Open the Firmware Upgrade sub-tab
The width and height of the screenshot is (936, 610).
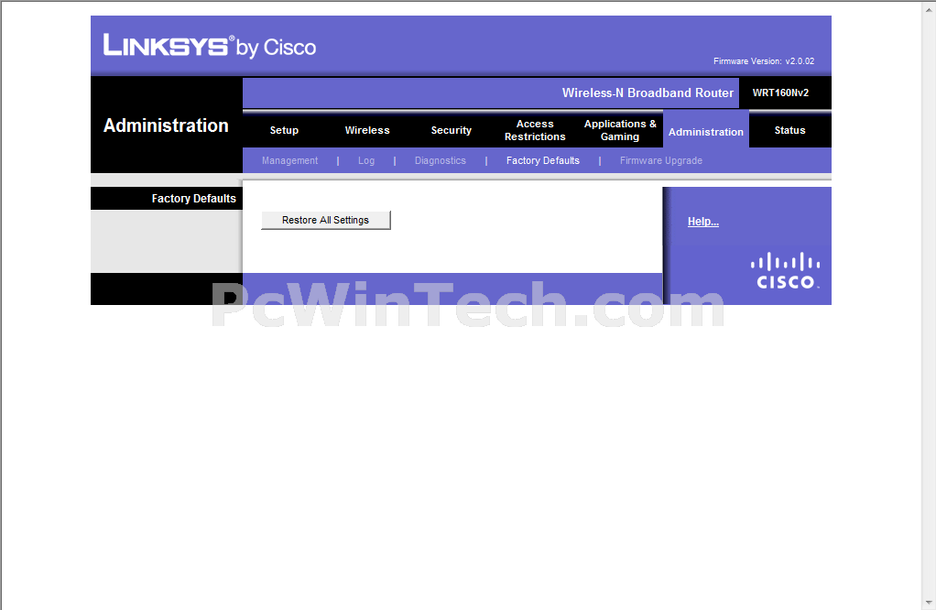pyautogui.click(x=661, y=160)
